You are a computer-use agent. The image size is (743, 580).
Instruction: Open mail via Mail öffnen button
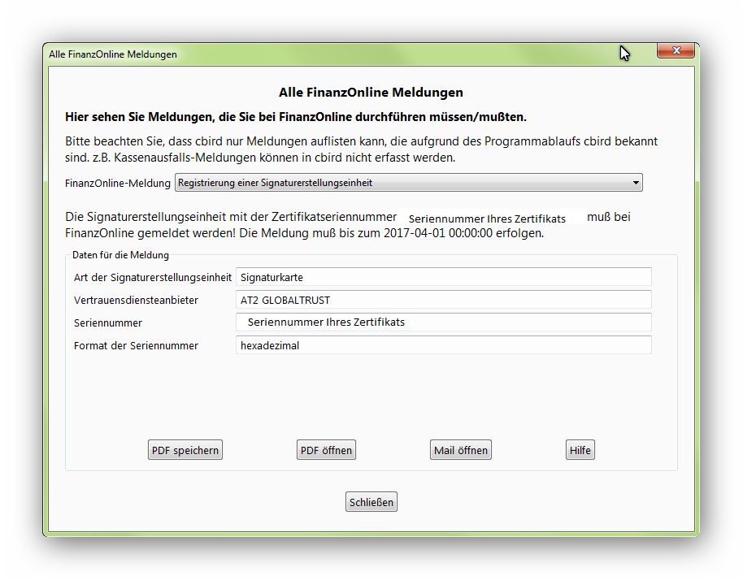461,450
